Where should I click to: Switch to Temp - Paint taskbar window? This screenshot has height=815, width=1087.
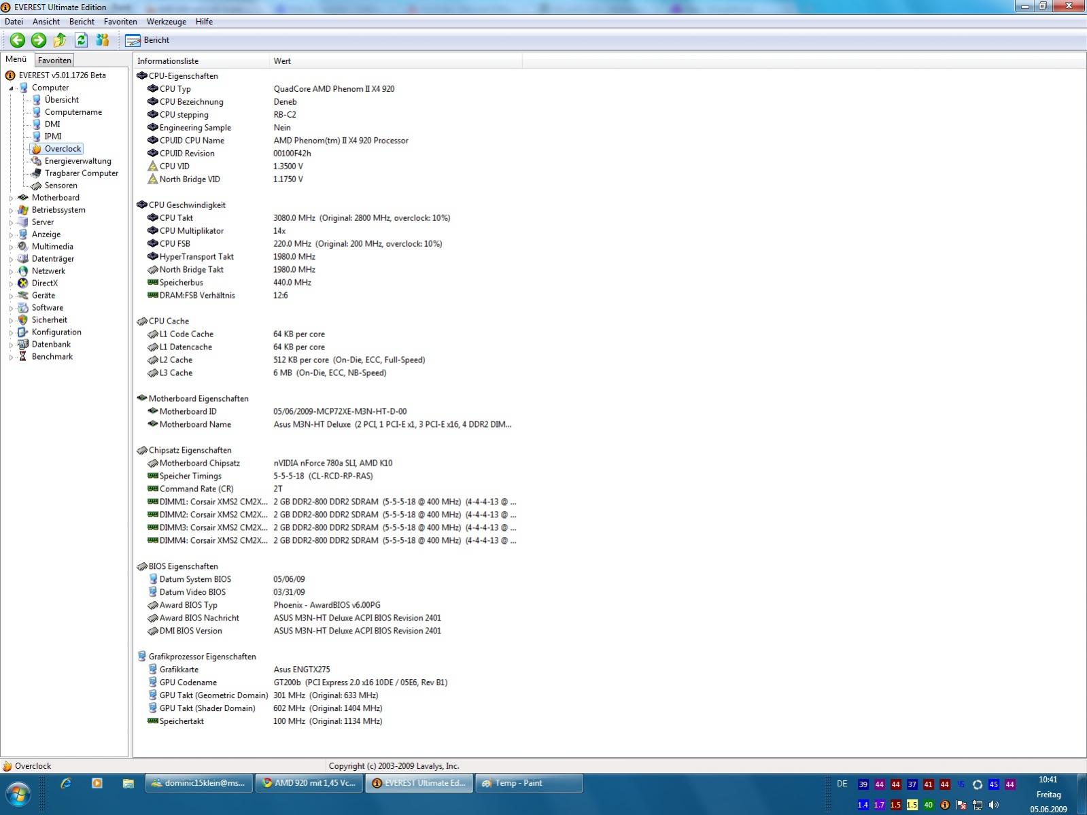(x=529, y=783)
